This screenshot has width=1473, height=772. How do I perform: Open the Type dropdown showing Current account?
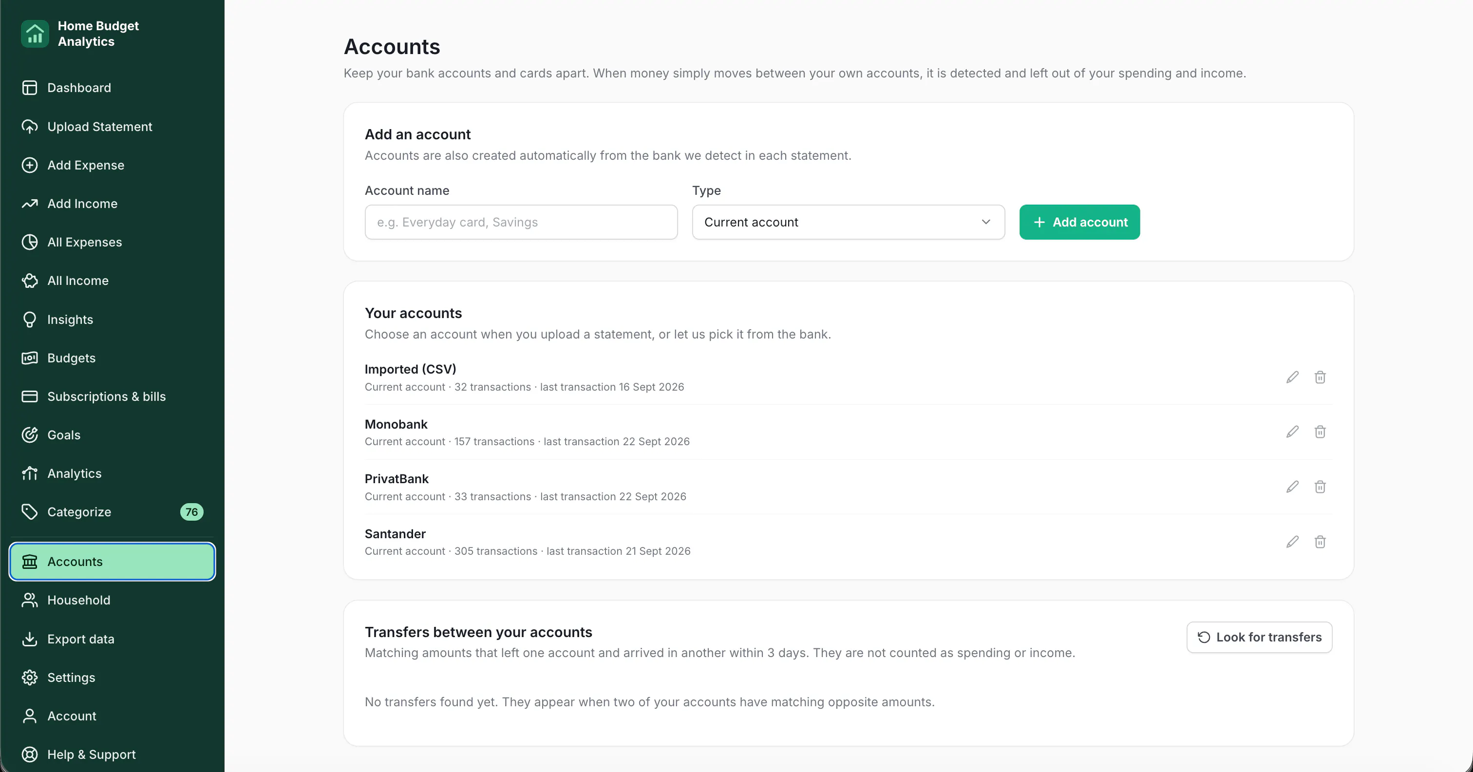point(848,222)
